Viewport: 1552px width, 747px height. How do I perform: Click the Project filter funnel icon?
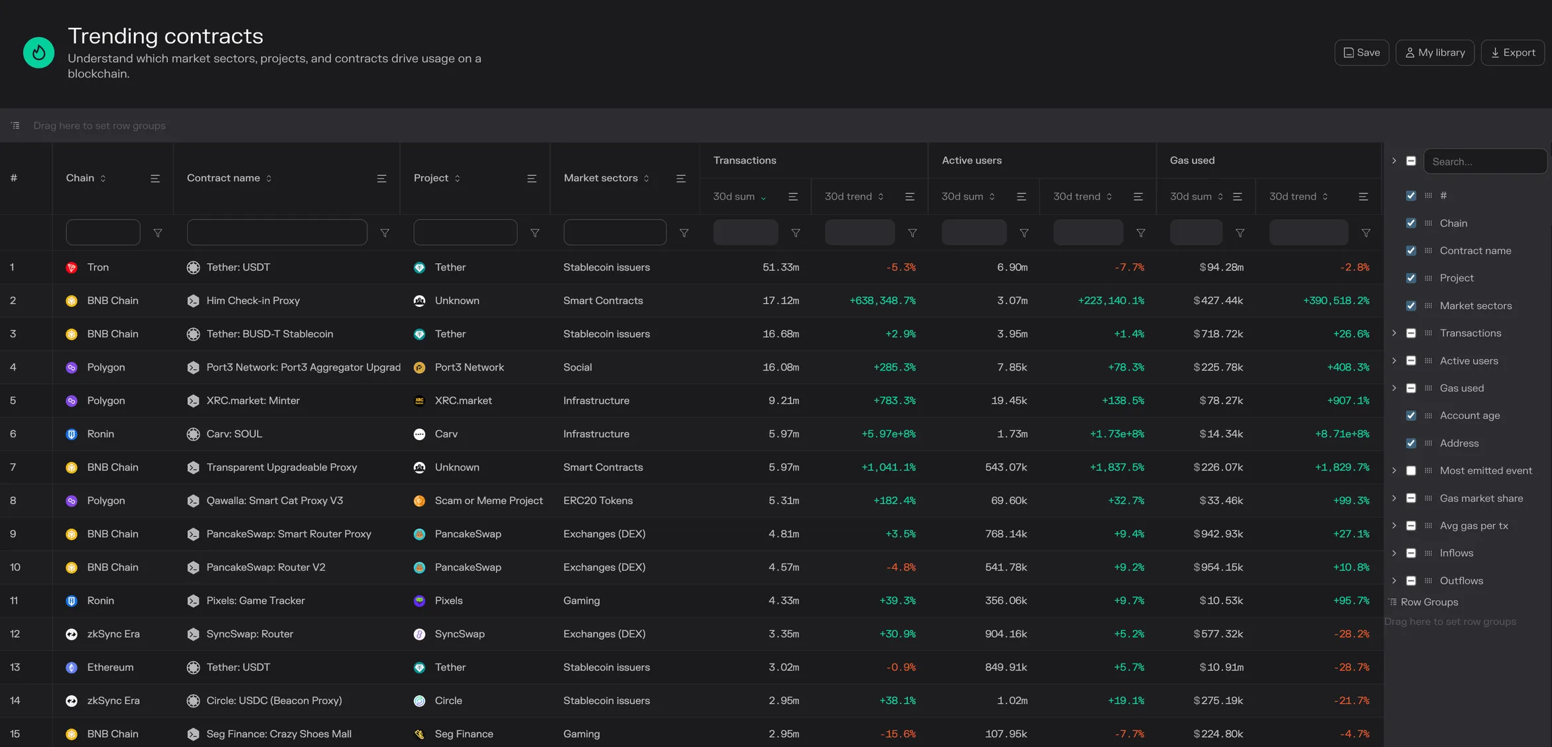click(x=535, y=233)
